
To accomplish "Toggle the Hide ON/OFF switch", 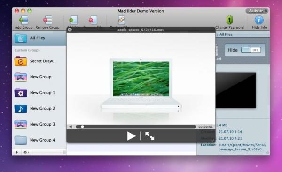I will 251,50.
